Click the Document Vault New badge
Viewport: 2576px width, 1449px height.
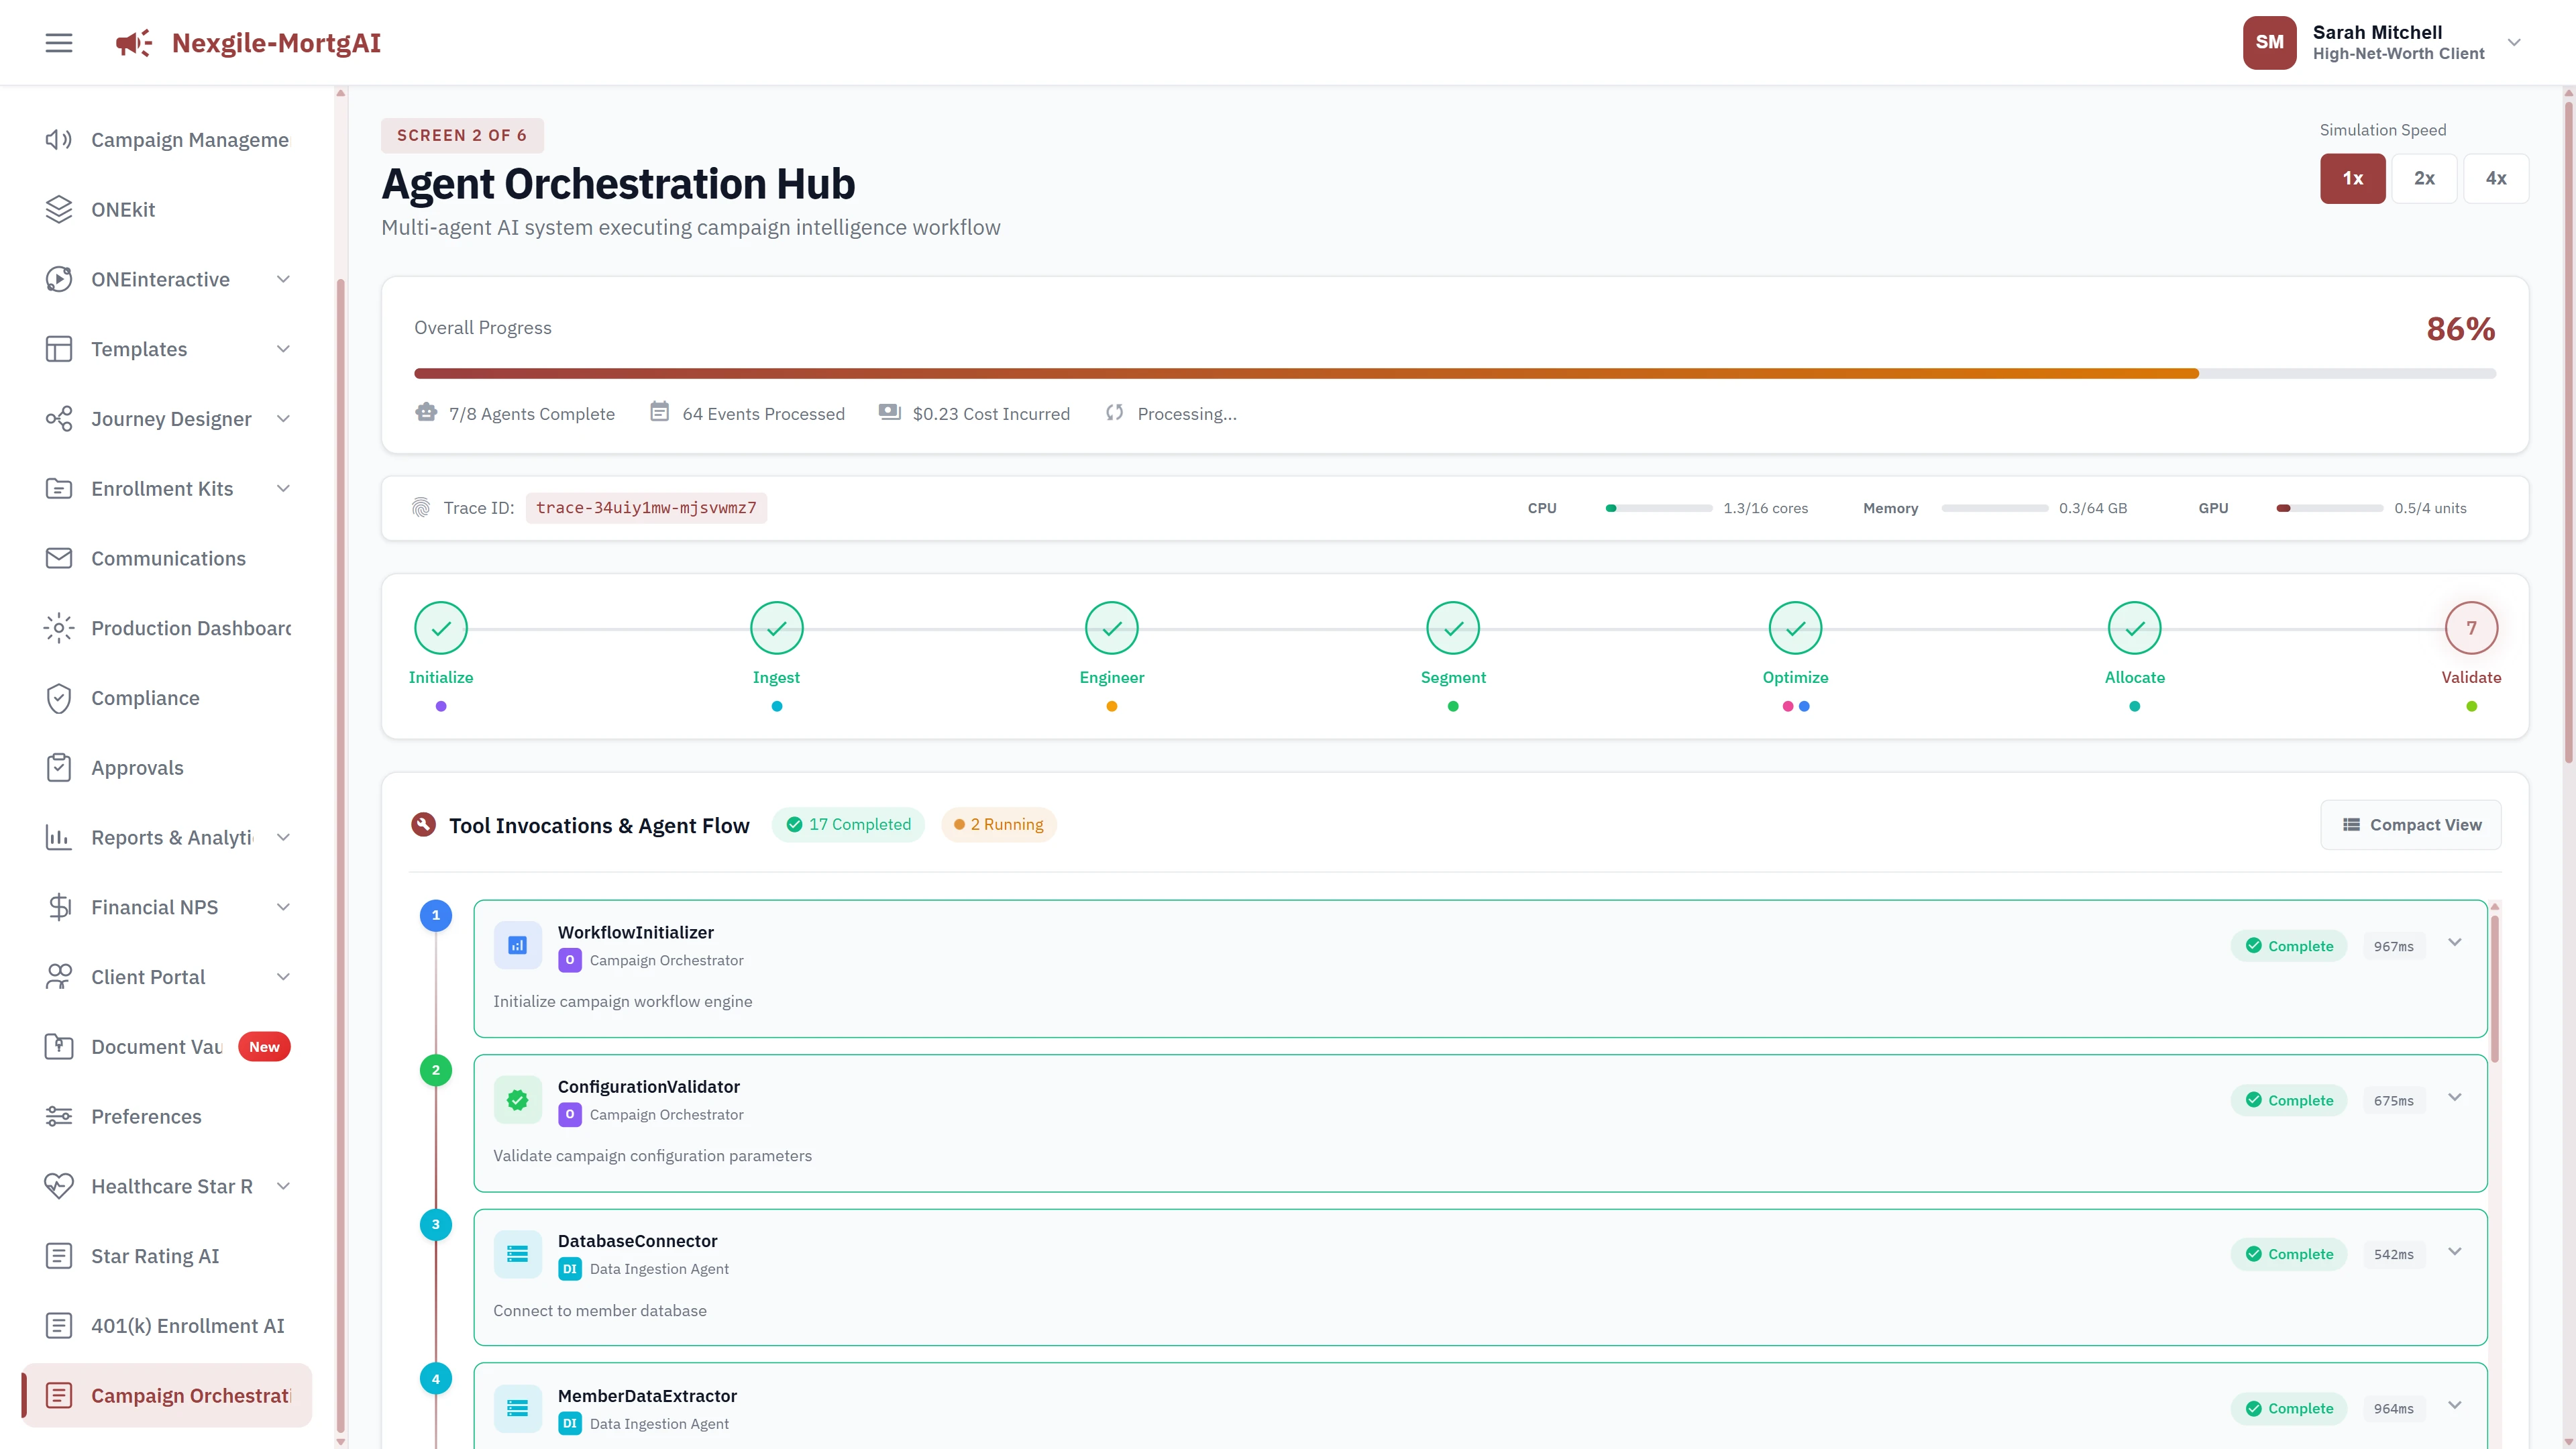[x=264, y=1046]
